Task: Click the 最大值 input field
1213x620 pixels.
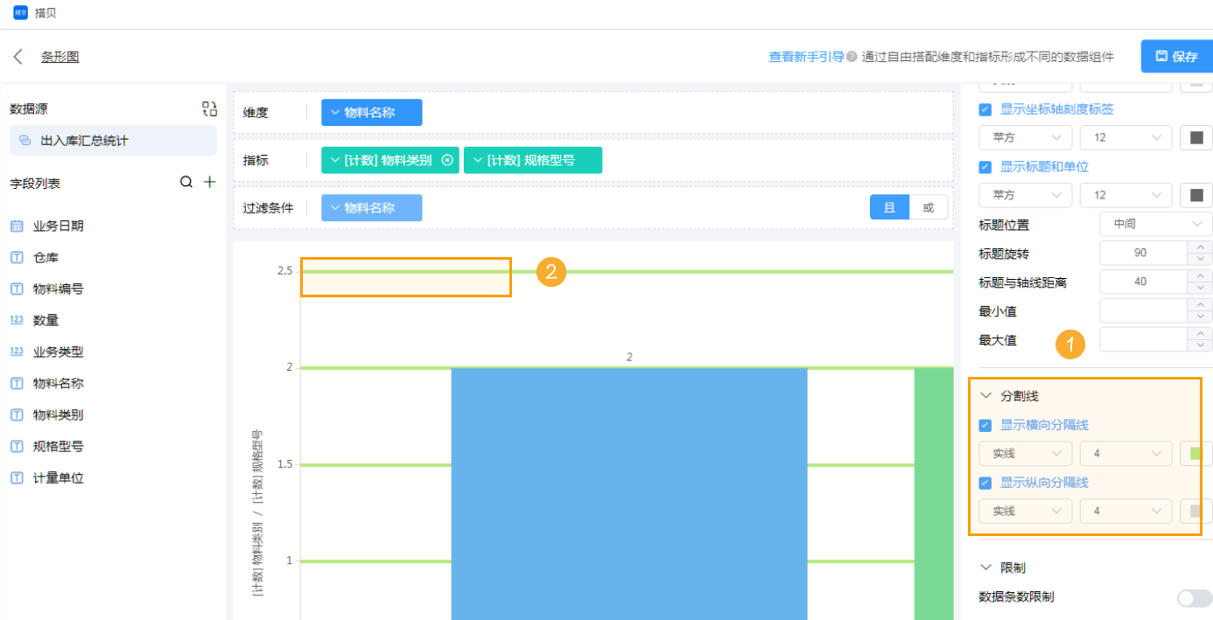Action: [1144, 340]
